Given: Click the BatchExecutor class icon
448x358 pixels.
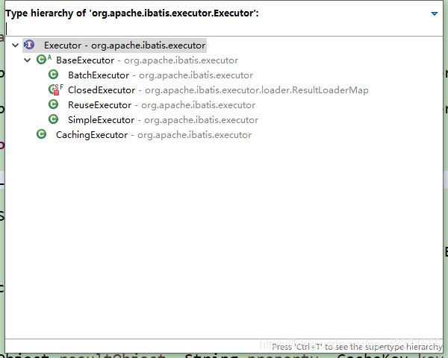Looking at the screenshot, I should [x=53, y=75].
